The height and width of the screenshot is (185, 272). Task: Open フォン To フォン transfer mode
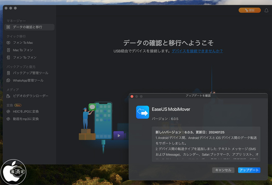[x=25, y=57]
